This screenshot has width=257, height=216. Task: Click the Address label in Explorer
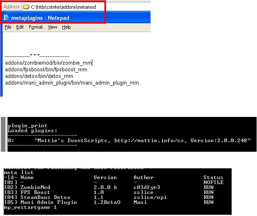click(x=12, y=7)
